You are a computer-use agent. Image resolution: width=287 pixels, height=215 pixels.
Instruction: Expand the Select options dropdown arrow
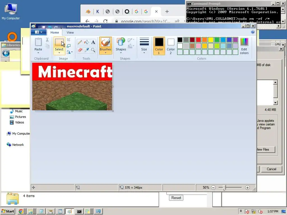[x=59, y=53]
